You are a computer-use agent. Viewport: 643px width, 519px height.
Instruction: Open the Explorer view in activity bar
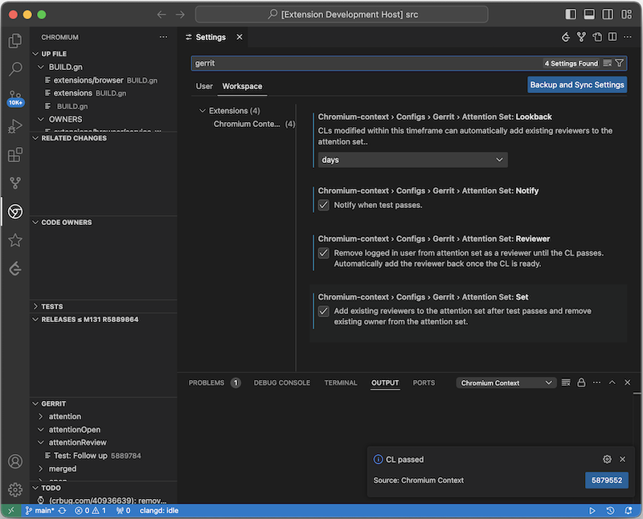click(15, 41)
